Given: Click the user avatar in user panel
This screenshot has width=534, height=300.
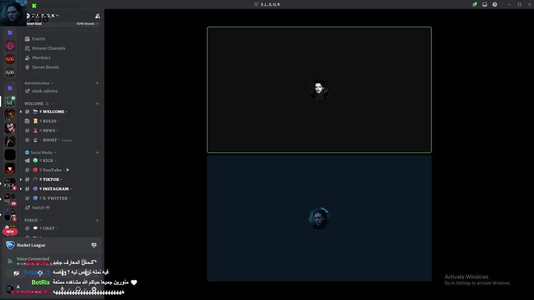Looking at the screenshot, I should pyautogui.click(x=10, y=289).
